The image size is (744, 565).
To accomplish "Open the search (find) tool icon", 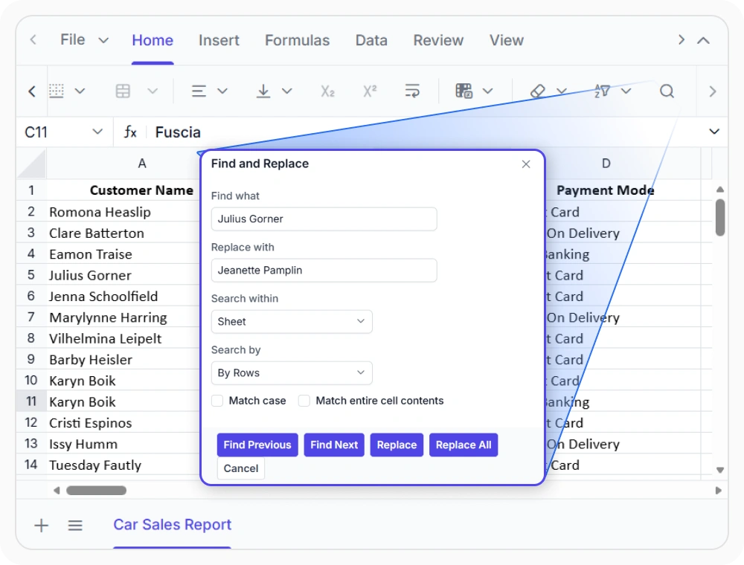I will click(667, 91).
